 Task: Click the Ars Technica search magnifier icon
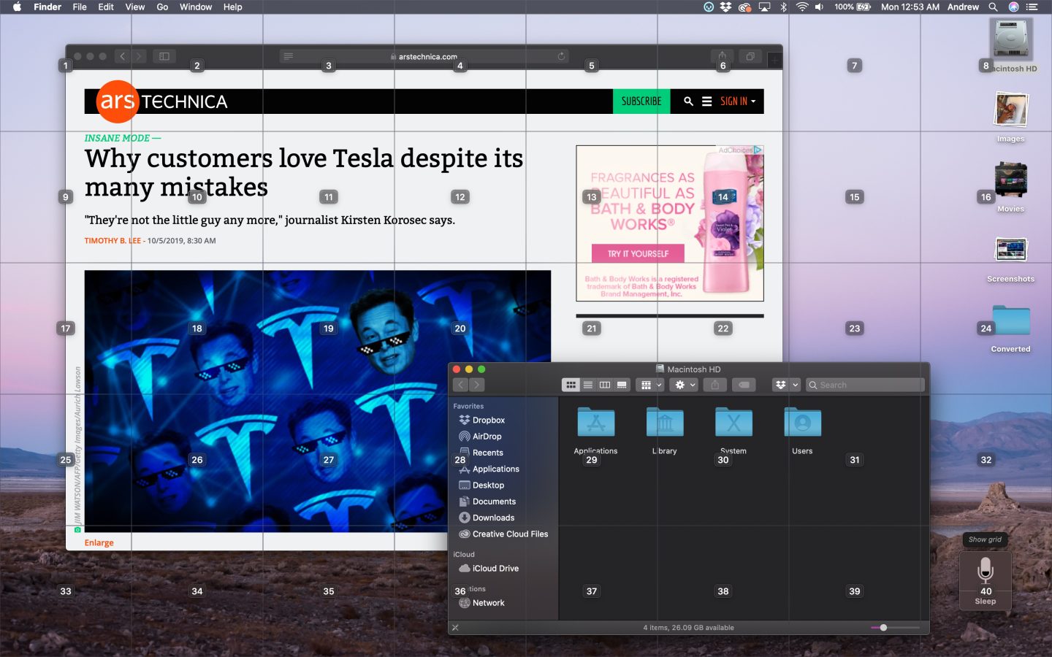688,101
